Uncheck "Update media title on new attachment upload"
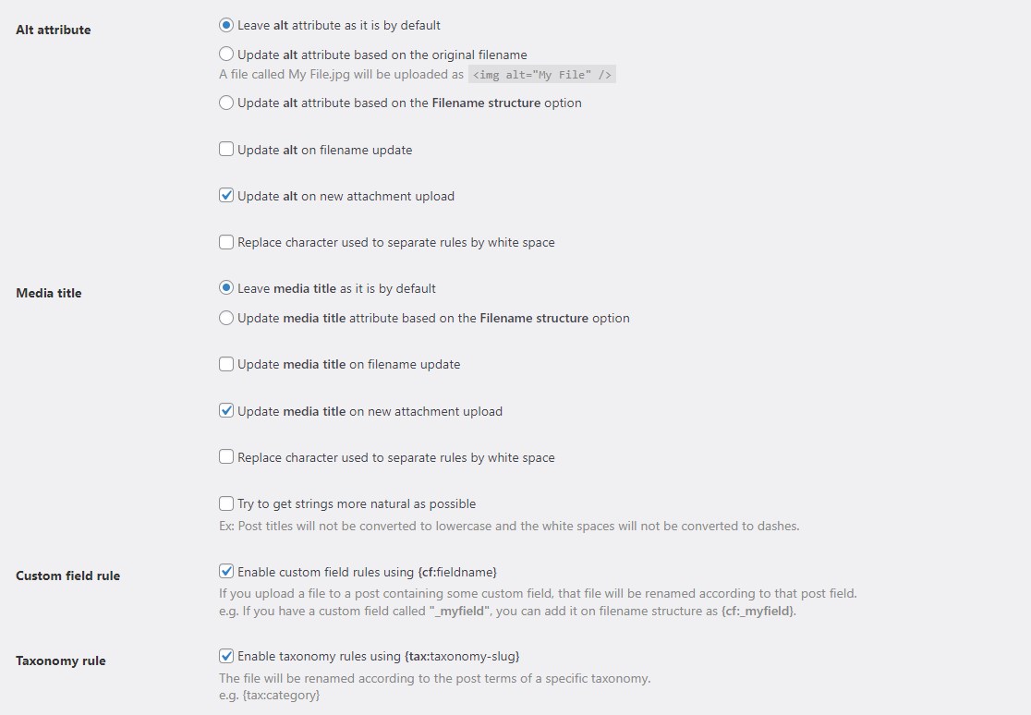This screenshot has width=1031, height=715. [x=226, y=410]
